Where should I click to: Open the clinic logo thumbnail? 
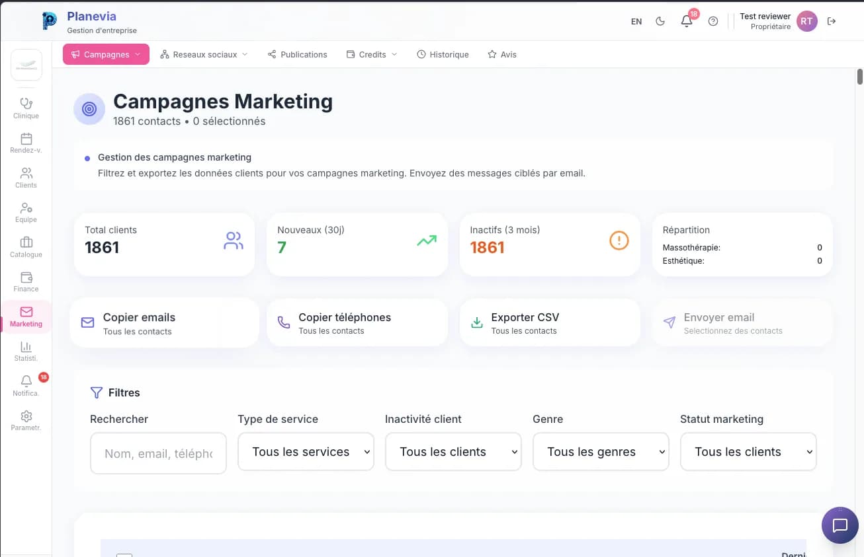pos(26,65)
